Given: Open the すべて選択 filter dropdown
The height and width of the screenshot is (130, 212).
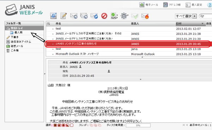Looking at the screenshot, I should point(186,16).
